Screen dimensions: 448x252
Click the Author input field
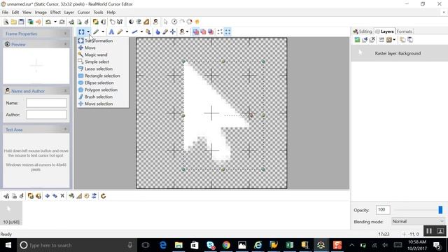coord(47,115)
